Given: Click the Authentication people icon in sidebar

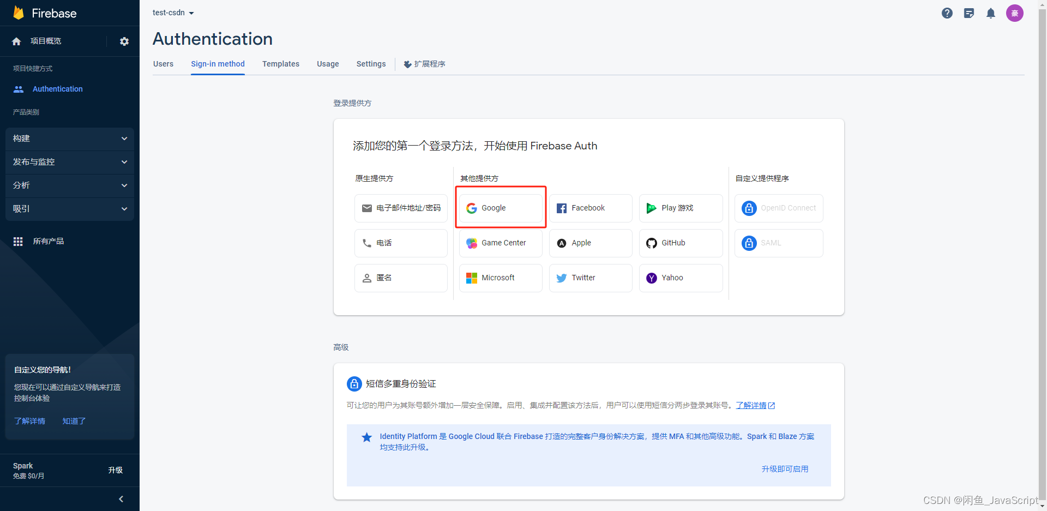Looking at the screenshot, I should pos(19,89).
